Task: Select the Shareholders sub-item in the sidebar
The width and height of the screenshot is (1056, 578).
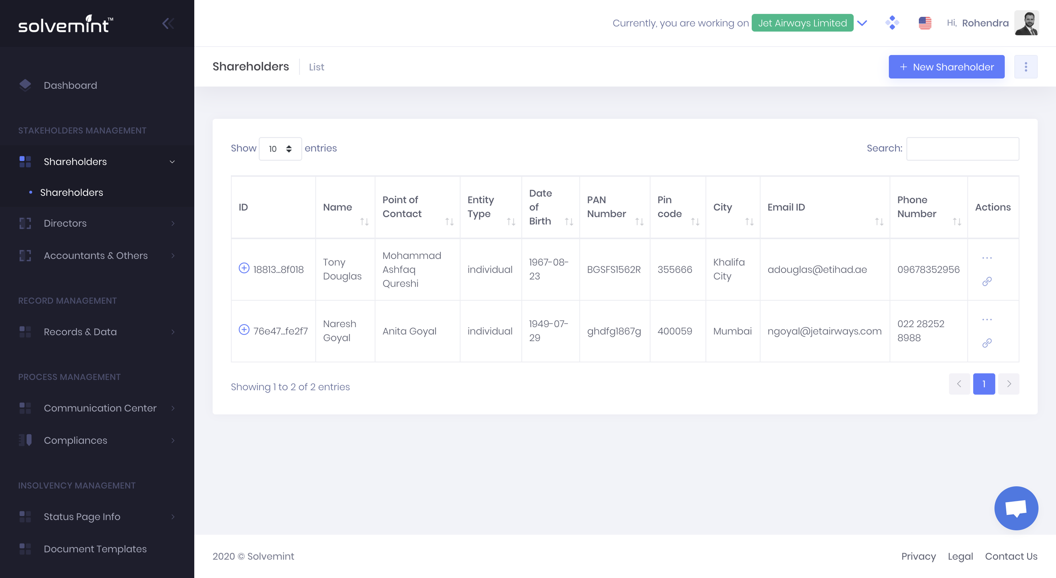Action: click(x=71, y=192)
